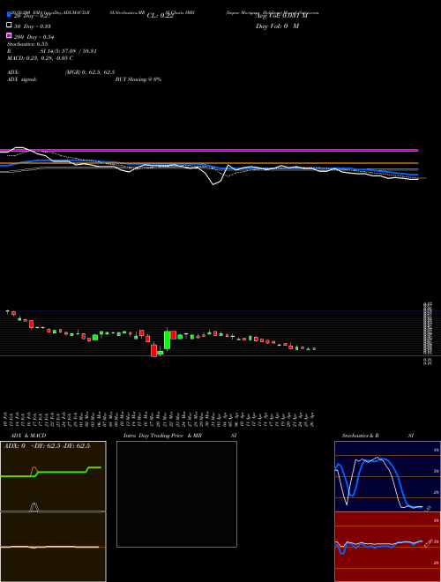441x582 pixels.
Task: Select the '200 Day - 0.34' legend text
Action: coord(34,37)
